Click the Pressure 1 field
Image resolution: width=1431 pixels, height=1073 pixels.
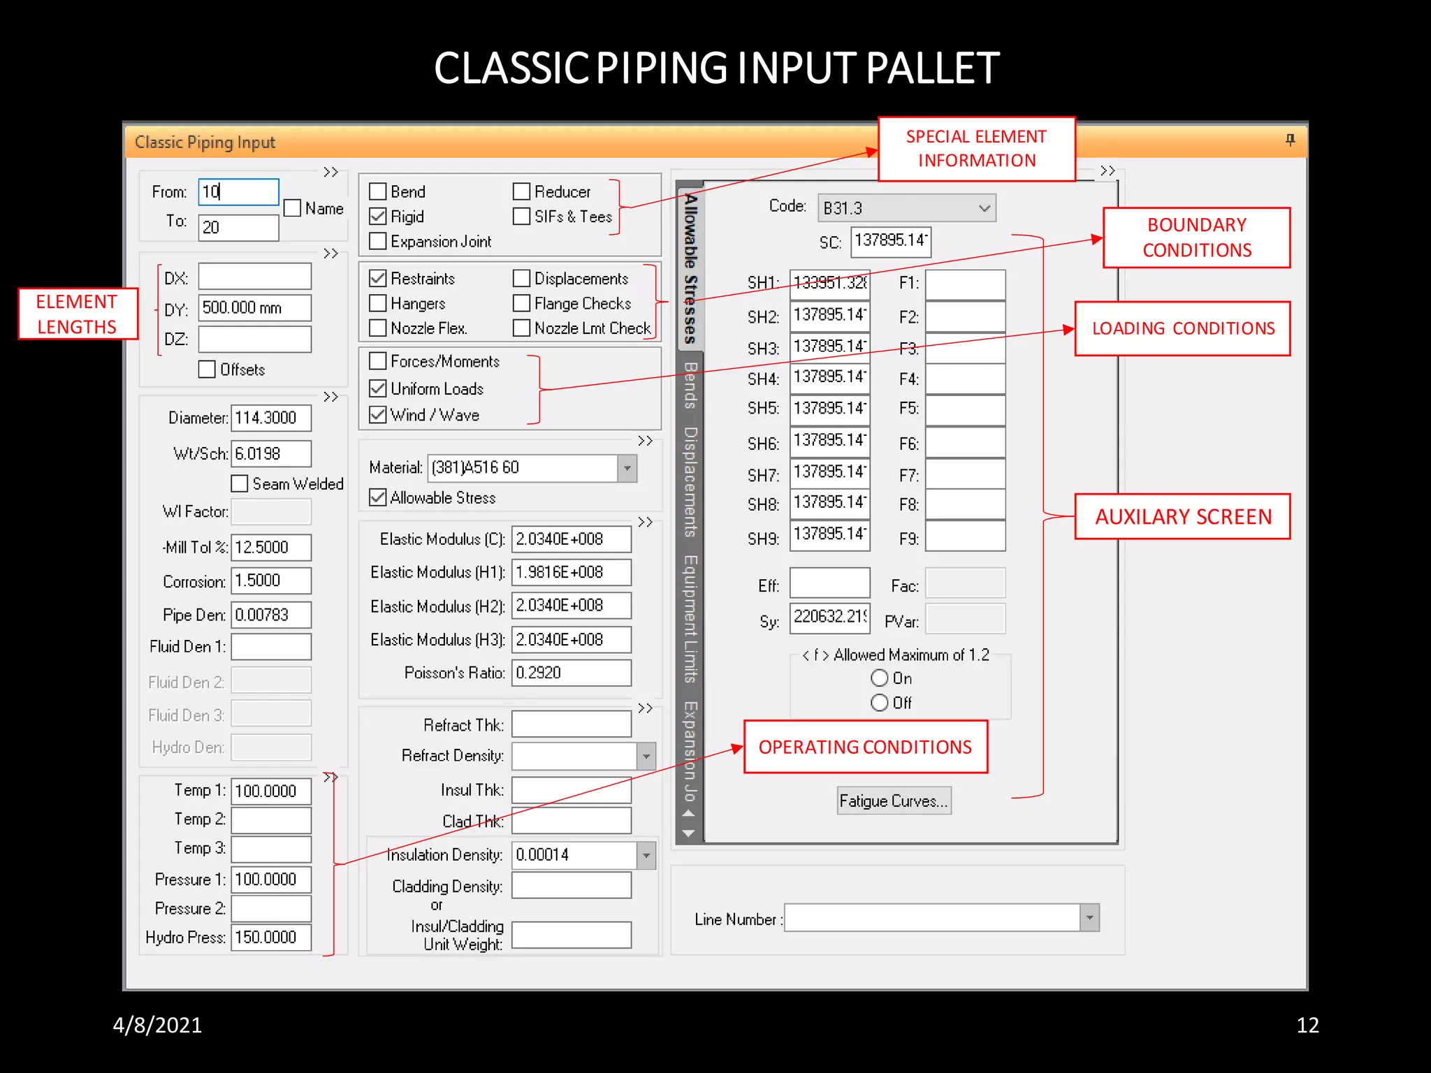tap(271, 879)
